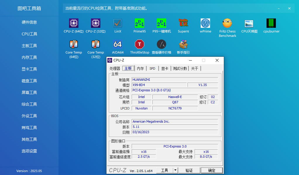299x175 pixels.
Task: Select 外设工具 in sidebar
Action: click(29, 116)
